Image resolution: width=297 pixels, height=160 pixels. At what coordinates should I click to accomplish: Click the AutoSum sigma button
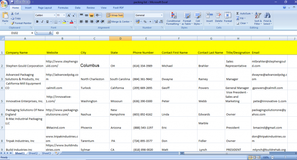(x=238, y=13)
